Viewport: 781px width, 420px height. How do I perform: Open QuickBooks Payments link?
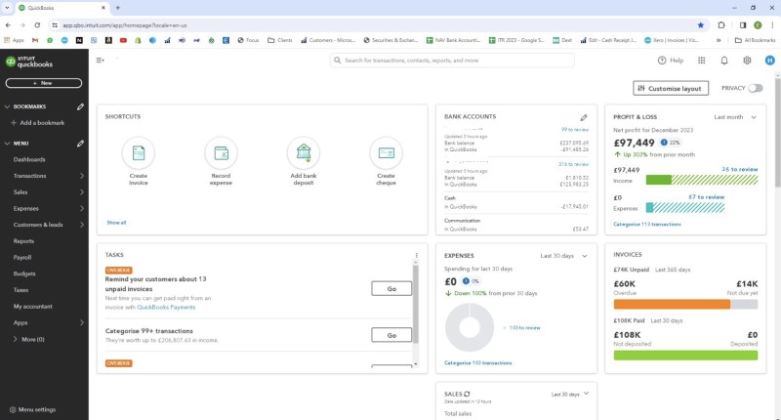(166, 308)
